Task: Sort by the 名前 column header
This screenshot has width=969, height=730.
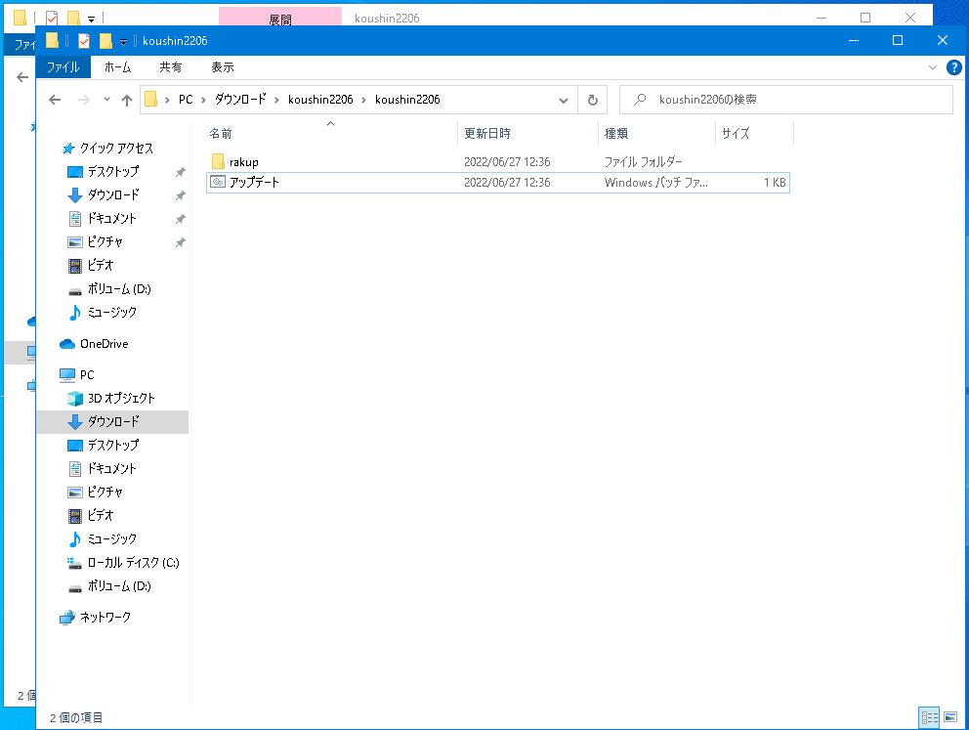Action: coord(221,133)
